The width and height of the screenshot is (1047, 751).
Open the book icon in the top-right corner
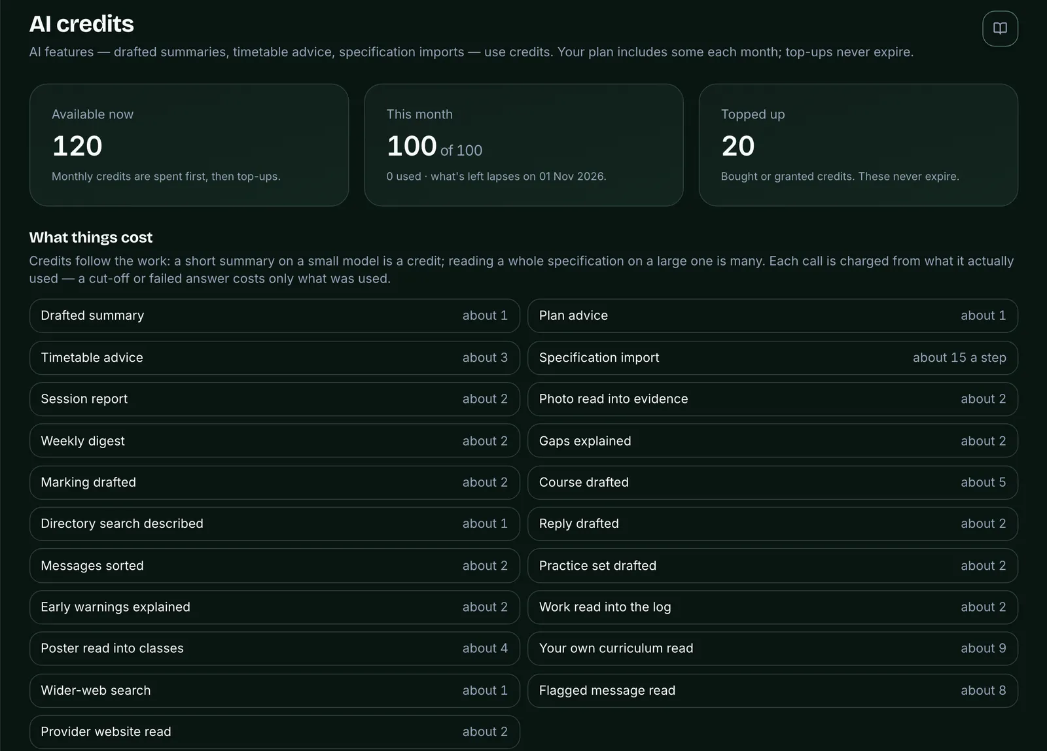point(1000,29)
